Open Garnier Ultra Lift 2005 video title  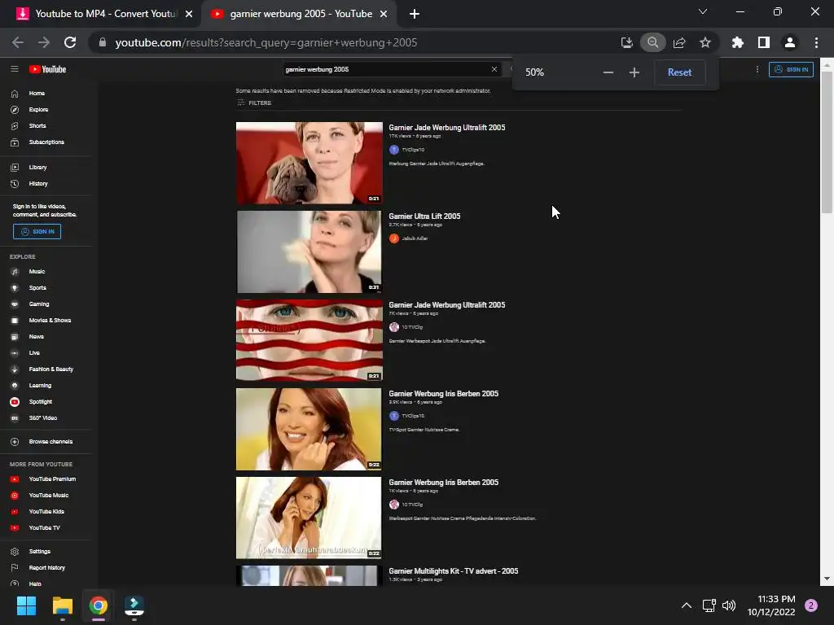424,216
